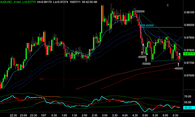Click the Lo=0.97274 header value
Image resolution: width=195 pixels, height=117 pixels.
click(61, 2)
